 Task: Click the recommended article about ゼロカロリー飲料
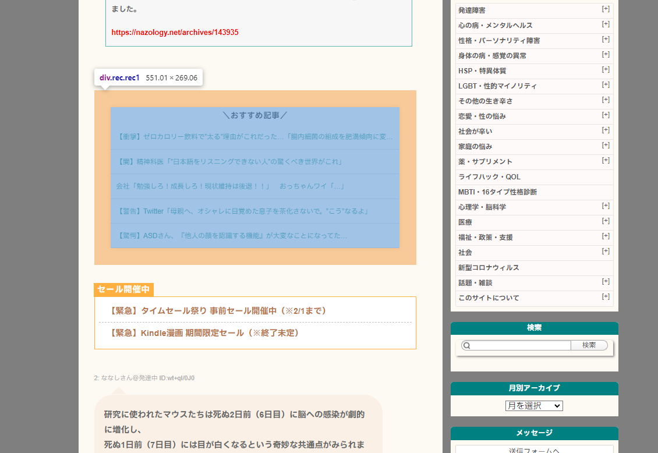[x=254, y=136]
